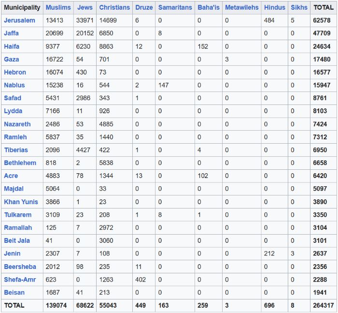Viewport: 338px width, 313px height.
Task: Select Hebron's Muslims value 16074
Action: coord(54,72)
